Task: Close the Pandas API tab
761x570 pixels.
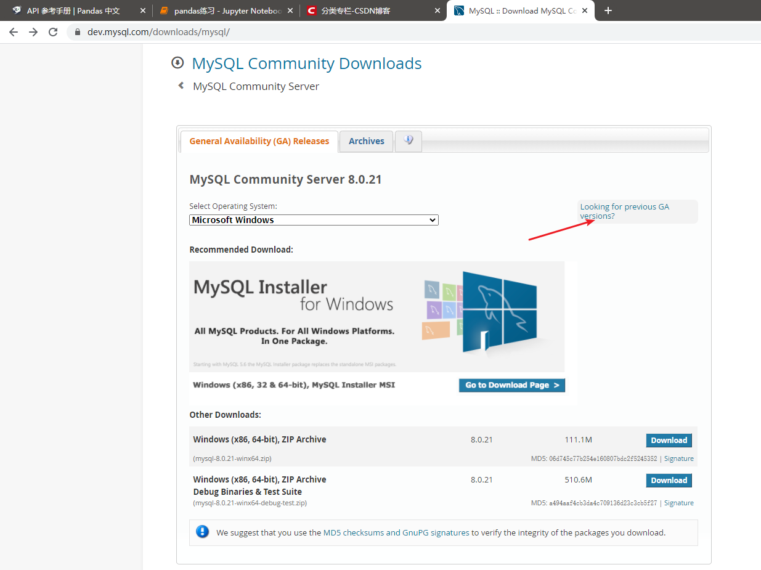Action: [x=143, y=11]
